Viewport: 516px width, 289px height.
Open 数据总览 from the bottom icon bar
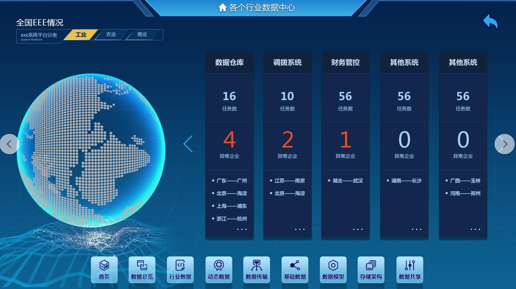(x=142, y=269)
